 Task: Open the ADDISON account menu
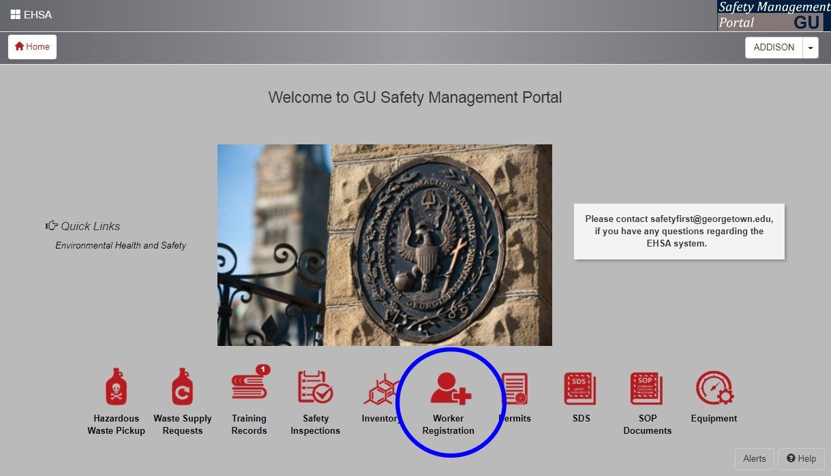click(x=774, y=47)
